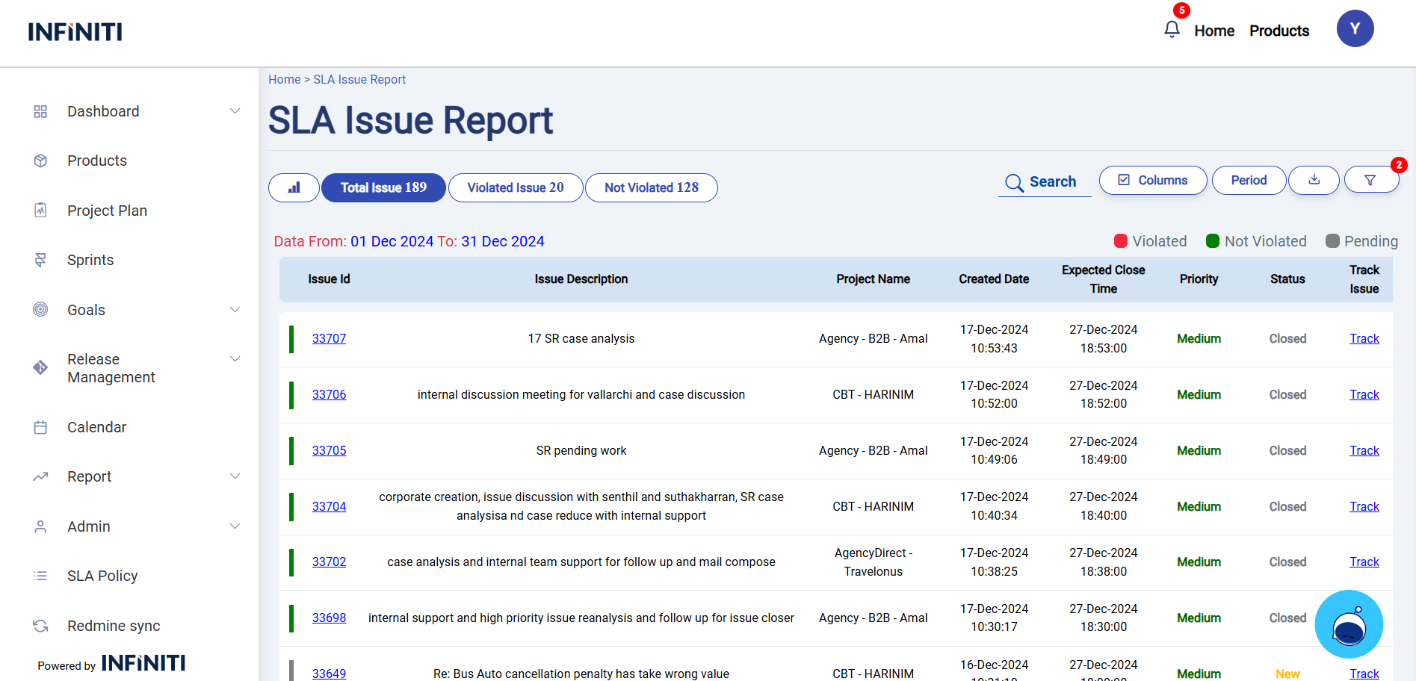
Task: Open the filter funnel icon
Action: pyautogui.click(x=1370, y=180)
